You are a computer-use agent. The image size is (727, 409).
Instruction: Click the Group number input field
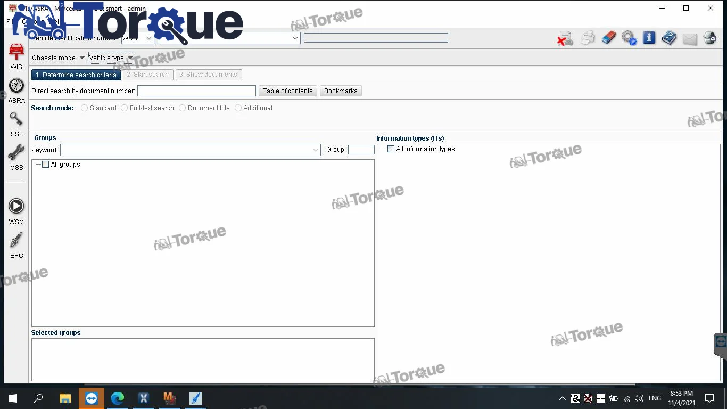[361, 150]
